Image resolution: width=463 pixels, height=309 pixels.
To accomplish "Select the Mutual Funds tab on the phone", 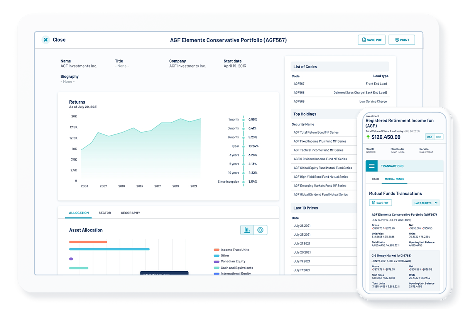I will (x=394, y=179).
